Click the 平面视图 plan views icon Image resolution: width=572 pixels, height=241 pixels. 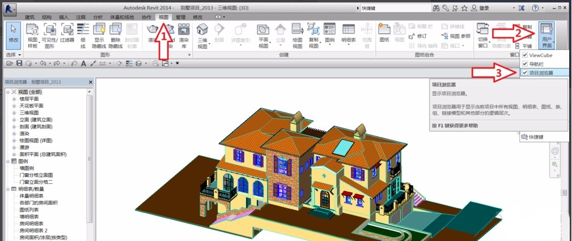tap(263, 29)
